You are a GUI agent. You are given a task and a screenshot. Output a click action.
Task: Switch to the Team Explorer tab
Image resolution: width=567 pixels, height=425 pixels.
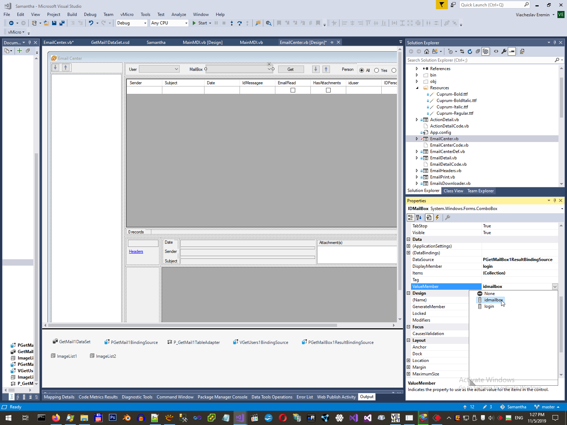point(481,191)
